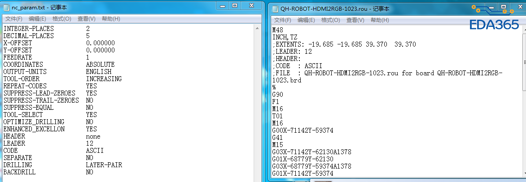This screenshot has width=526, height=182.
Task: Open 编辑(E) menu in the .rou Notepad window
Action: [x=306, y=20]
